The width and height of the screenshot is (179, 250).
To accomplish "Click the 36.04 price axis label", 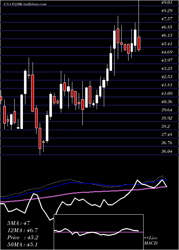I will (167, 151).
